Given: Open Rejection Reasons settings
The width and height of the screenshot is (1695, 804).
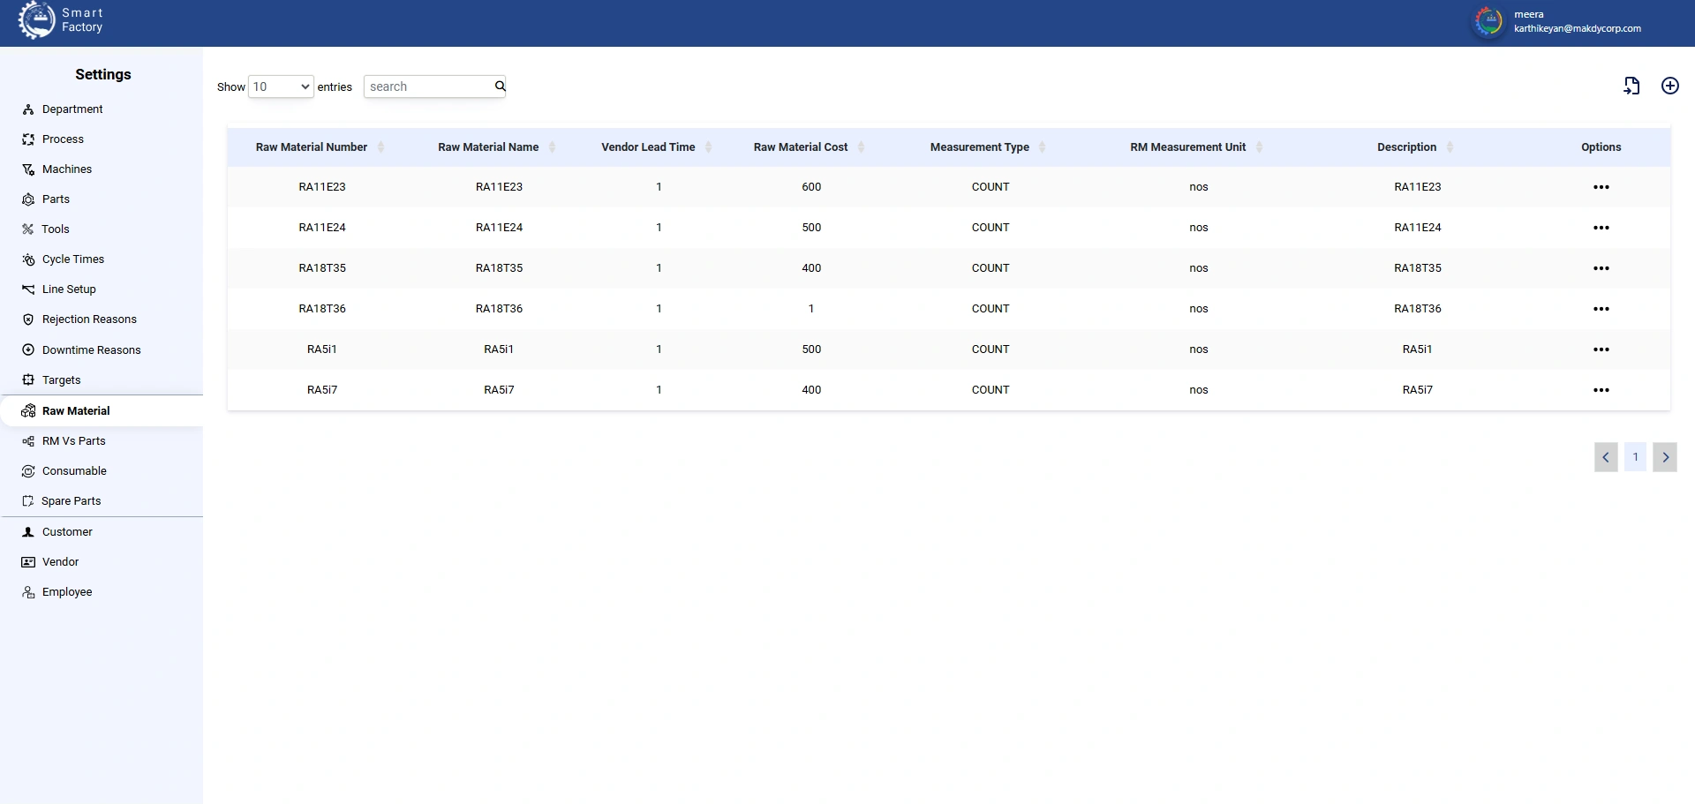Looking at the screenshot, I should (89, 319).
